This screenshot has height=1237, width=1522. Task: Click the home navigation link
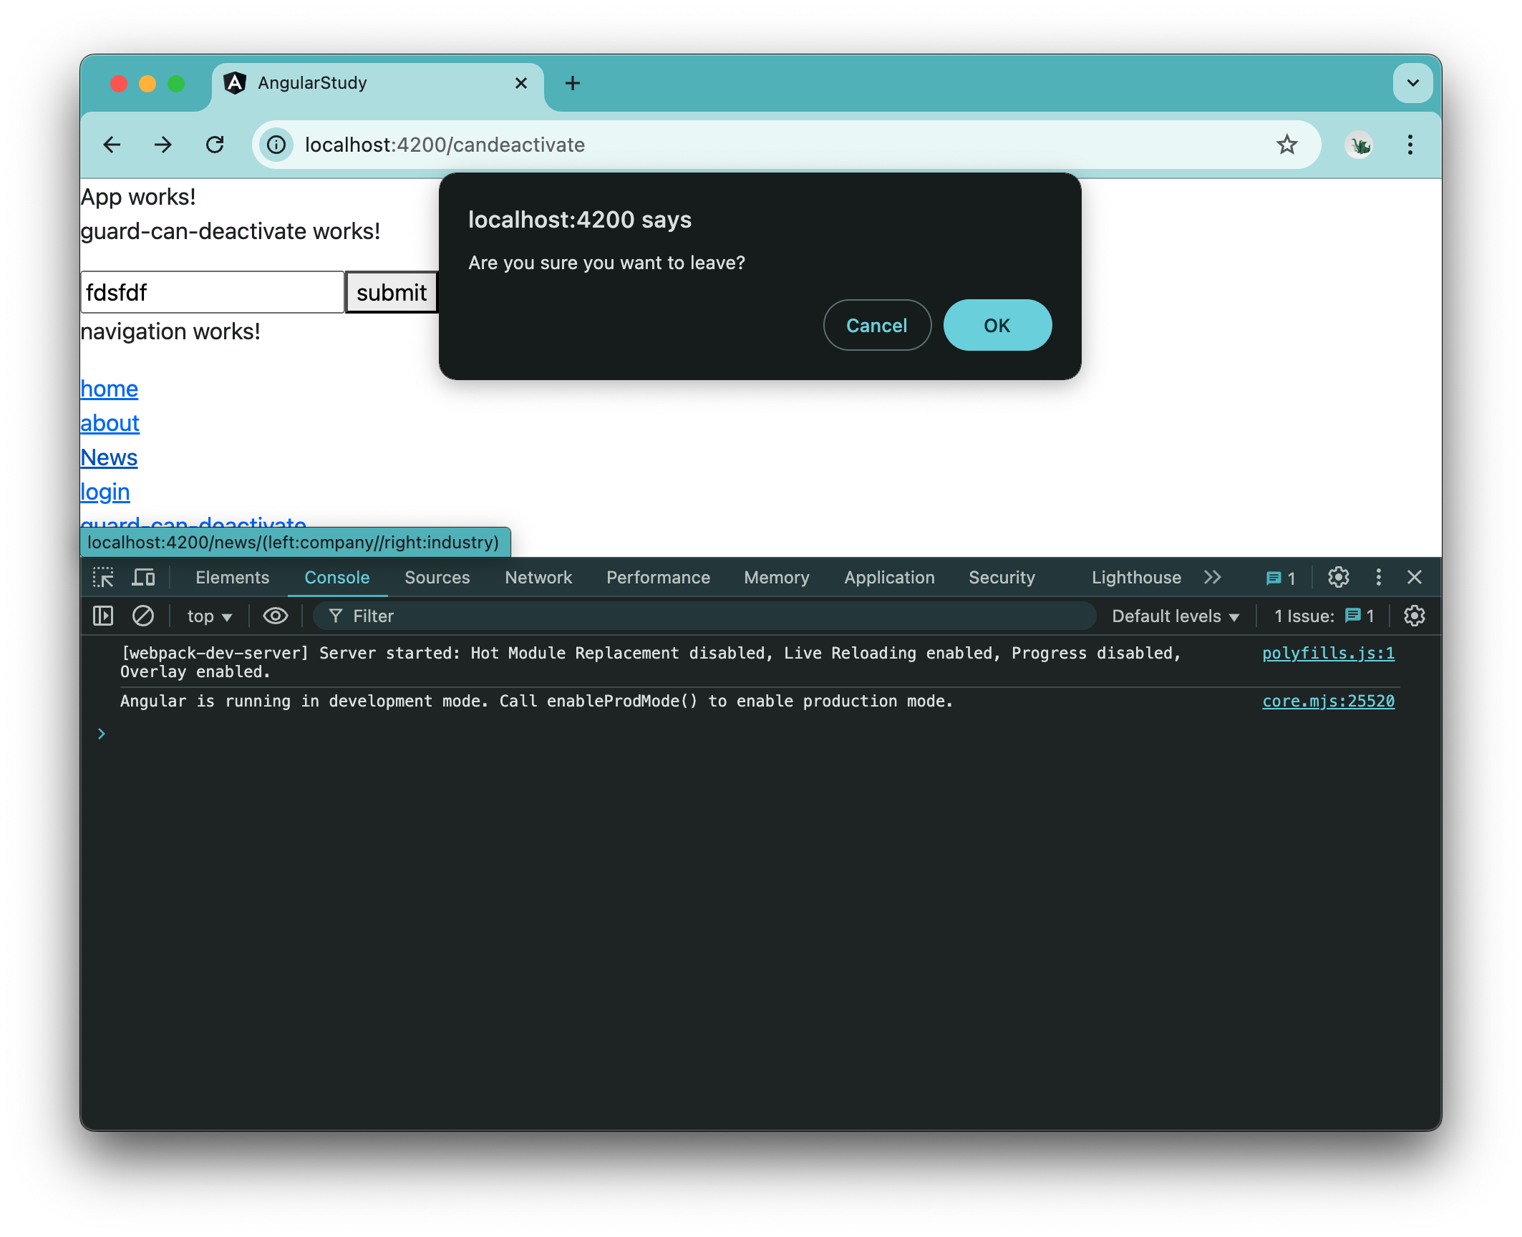pyautogui.click(x=109, y=389)
